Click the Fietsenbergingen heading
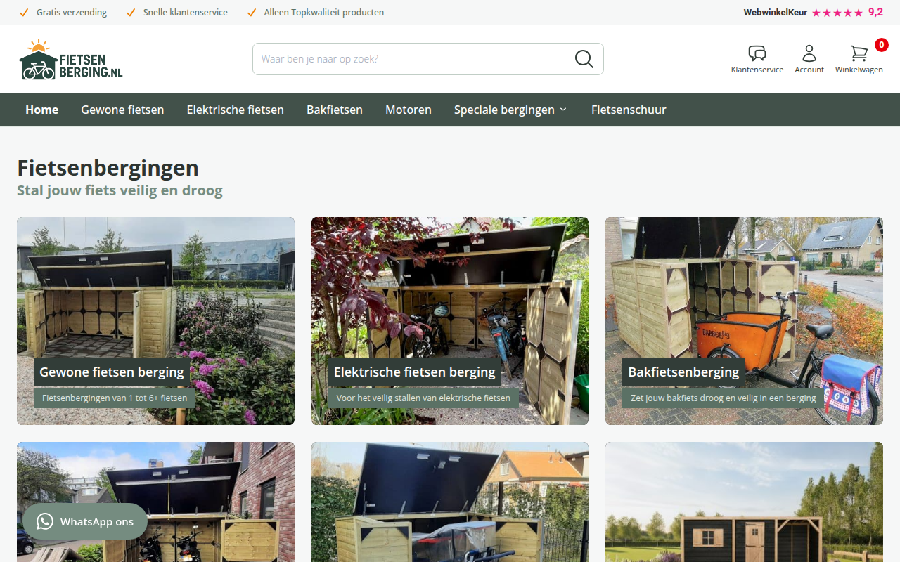This screenshot has width=900, height=562. coord(108,168)
